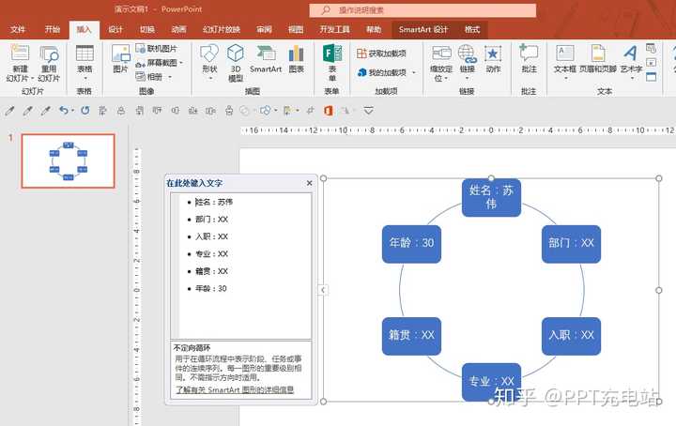Click bullet text 部门：XX in text pane
This screenshot has width=676, height=426.
211,220
